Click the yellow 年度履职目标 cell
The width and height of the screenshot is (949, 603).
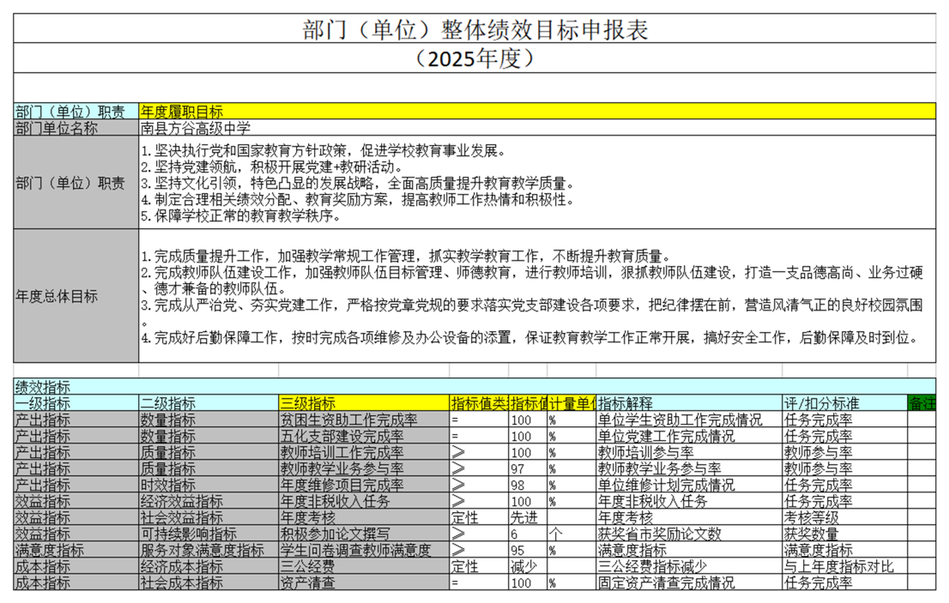click(537, 112)
